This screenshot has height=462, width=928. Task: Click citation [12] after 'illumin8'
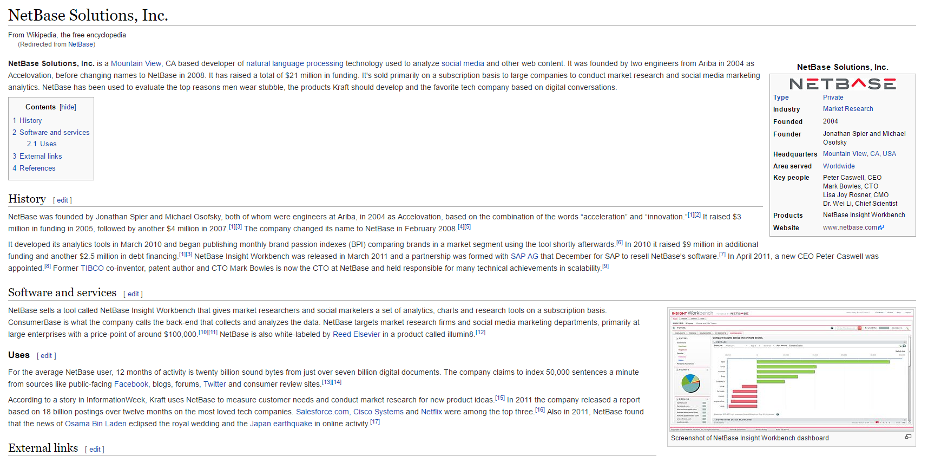[x=481, y=333]
